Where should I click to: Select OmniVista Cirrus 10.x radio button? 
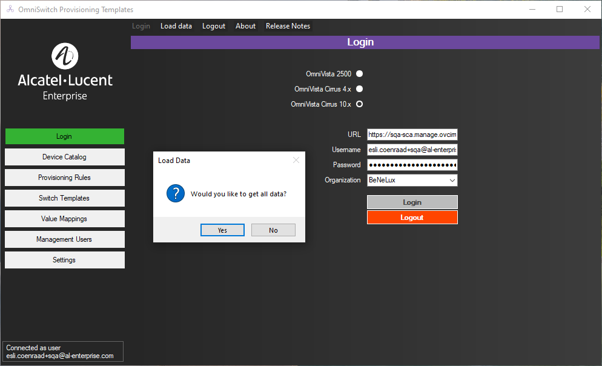pyautogui.click(x=359, y=104)
